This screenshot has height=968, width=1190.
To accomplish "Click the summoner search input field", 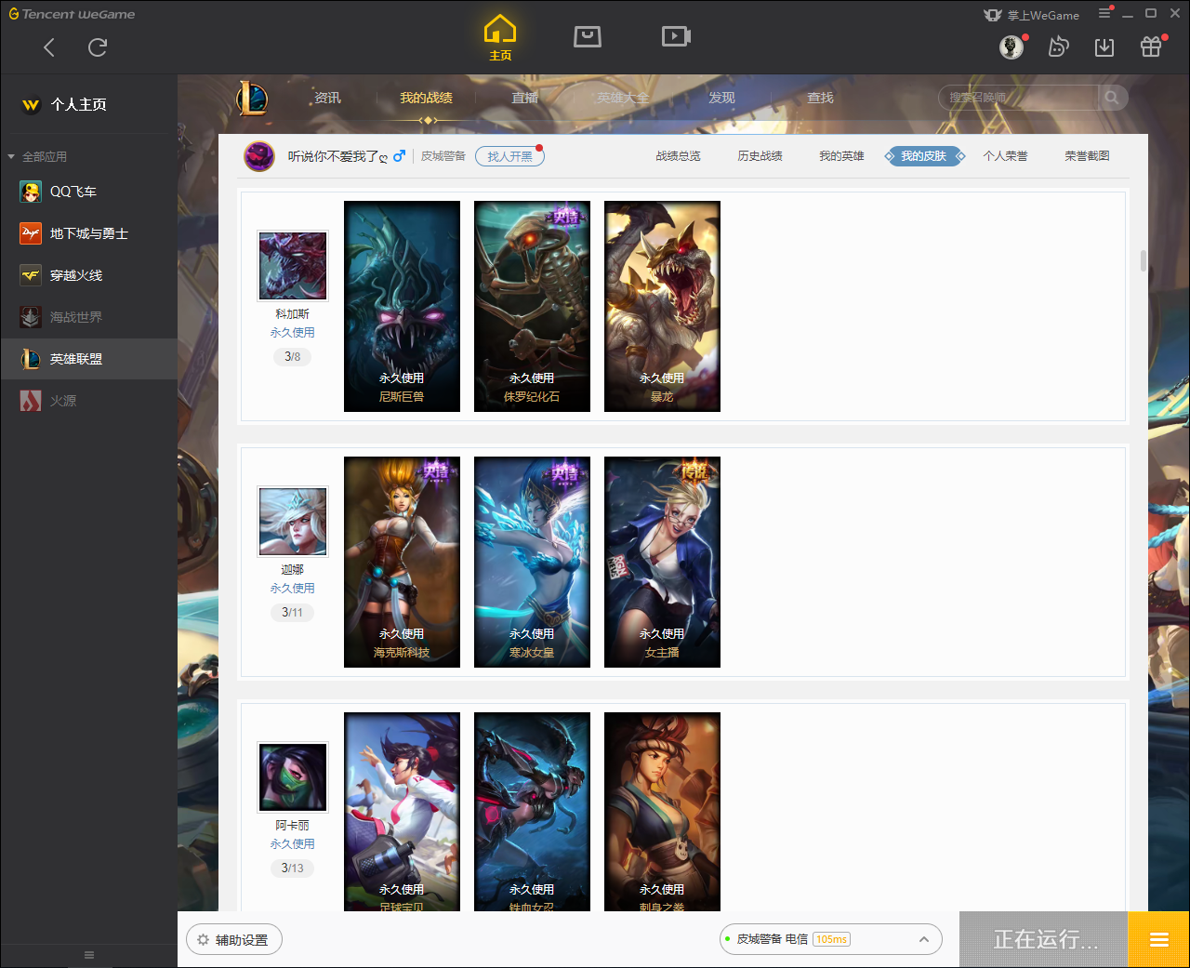I will tap(1019, 98).
